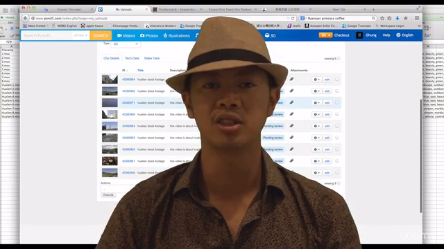Select the checkbox for clip 40380884
Viewport: 444px width, 249px height.
[336, 80]
